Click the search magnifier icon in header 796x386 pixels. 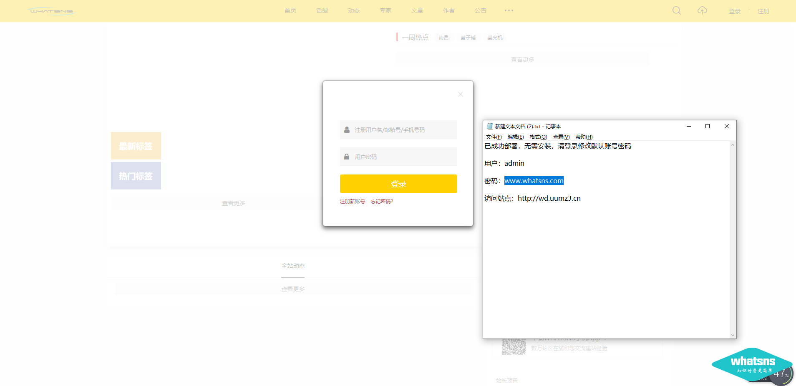pos(676,10)
